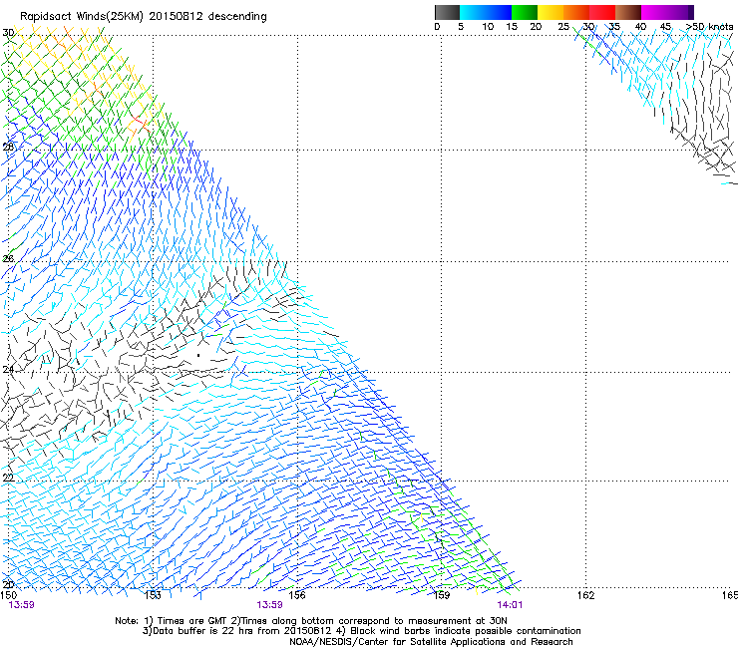Select the latitude label '22'
Image resolution: width=738 pixels, height=648 pixels.
pyautogui.click(x=8, y=479)
